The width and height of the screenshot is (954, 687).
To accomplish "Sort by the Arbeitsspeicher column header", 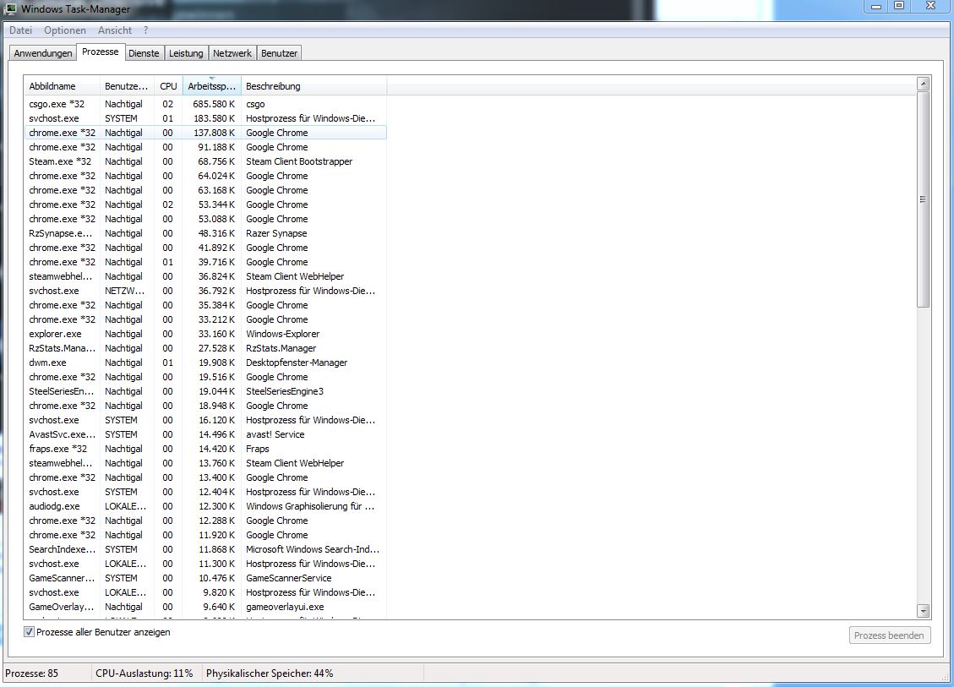I will coord(212,86).
